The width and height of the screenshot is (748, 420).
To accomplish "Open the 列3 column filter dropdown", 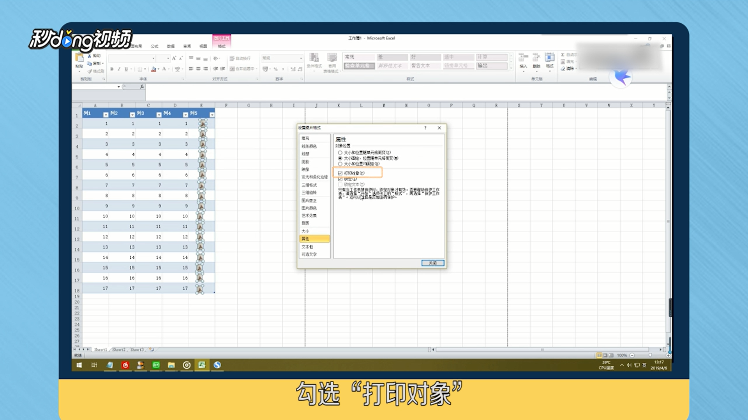I will 159,115.
